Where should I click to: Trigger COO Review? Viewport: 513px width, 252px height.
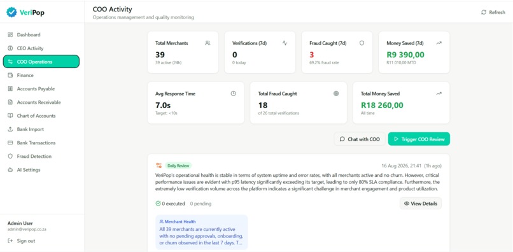[419, 139]
